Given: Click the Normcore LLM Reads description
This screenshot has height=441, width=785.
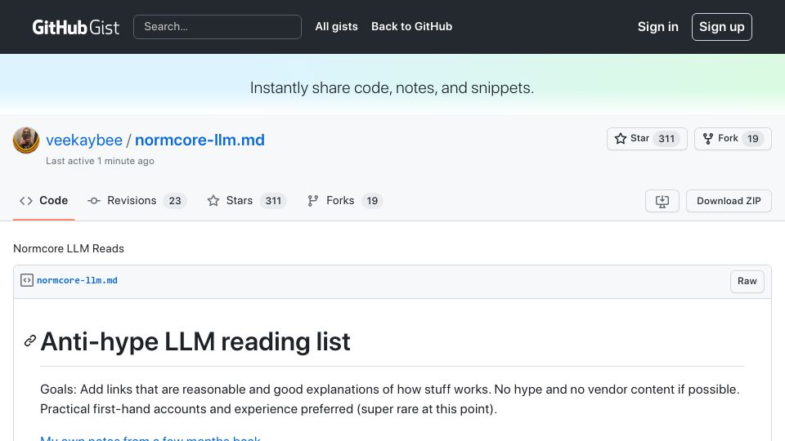Looking at the screenshot, I should (x=69, y=248).
